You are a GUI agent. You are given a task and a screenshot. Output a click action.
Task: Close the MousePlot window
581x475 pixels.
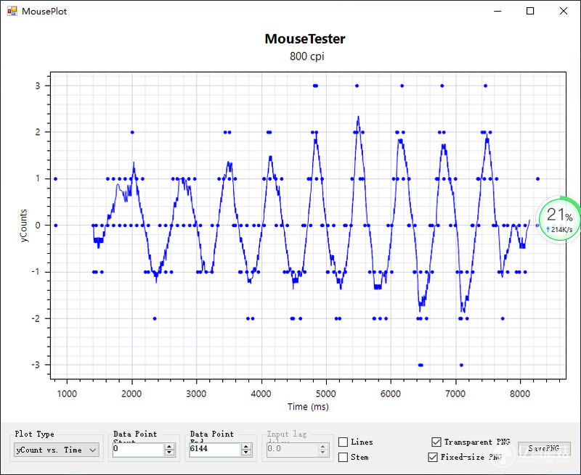point(564,11)
